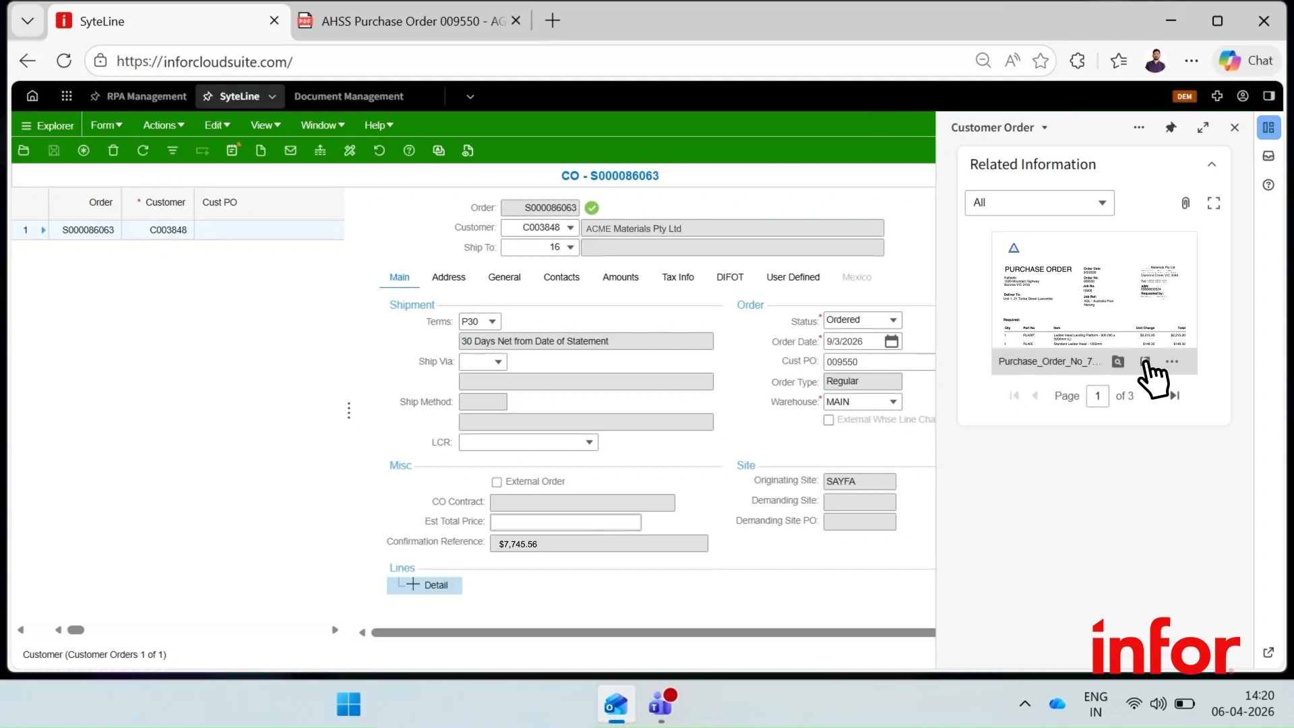Screen dimensions: 1294x728
Task: Open Outlook from the taskbar
Action: coord(616,704)
